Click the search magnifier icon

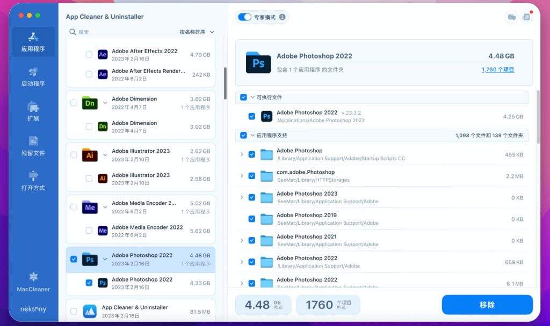click(x=73, y=32)
